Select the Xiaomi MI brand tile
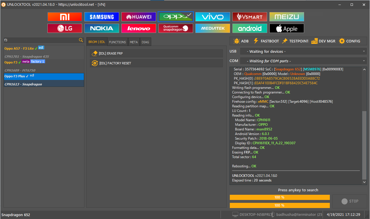 (x=65, y=17)
